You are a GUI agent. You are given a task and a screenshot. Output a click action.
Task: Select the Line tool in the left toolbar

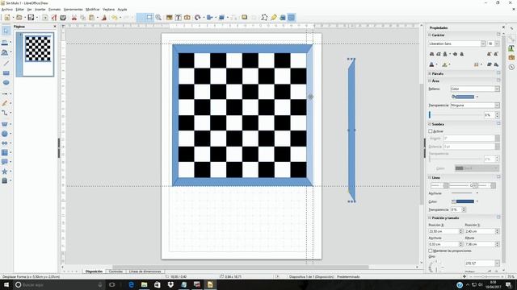pyautogui.click(x=6, y=63)
